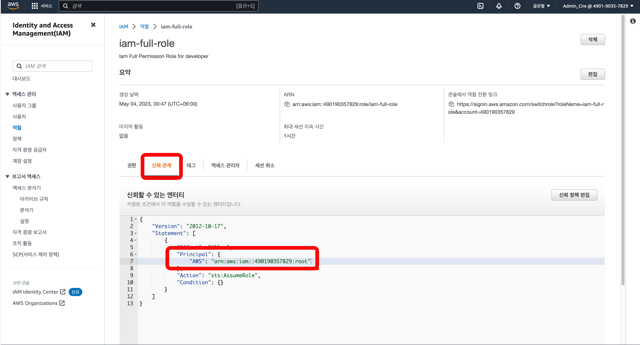Click the ARN text value of role
640x345 pixels.
[x=345, y=104]
